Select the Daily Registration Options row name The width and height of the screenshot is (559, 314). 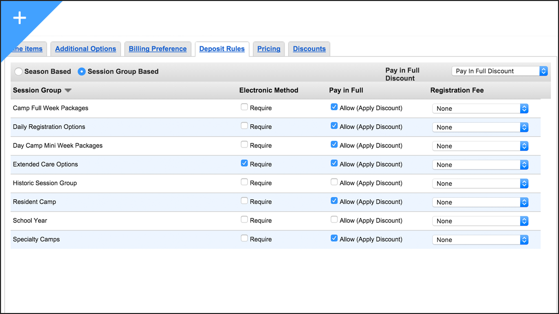[49, 127]
